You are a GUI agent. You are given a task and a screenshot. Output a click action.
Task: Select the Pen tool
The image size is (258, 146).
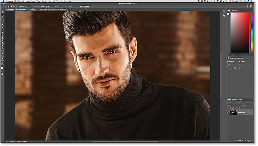2,48
